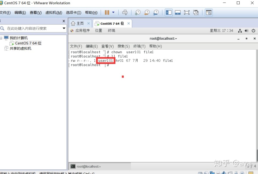Close the library sidebar panel
The width and height of the screenshot is (258, 174).
coord(64,21)
